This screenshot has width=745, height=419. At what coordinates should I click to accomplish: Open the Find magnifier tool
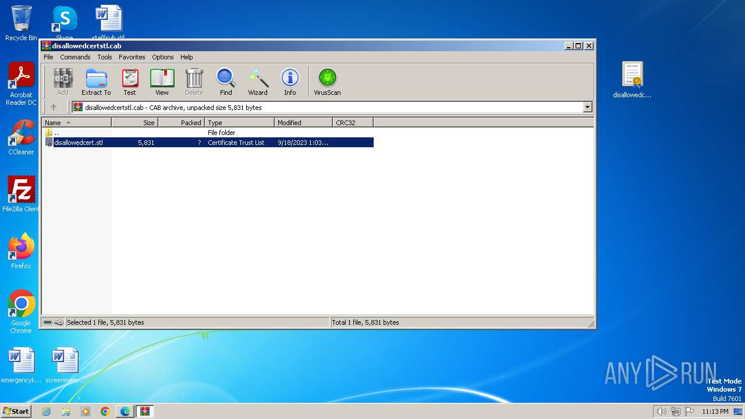click(x=226, y=82)
